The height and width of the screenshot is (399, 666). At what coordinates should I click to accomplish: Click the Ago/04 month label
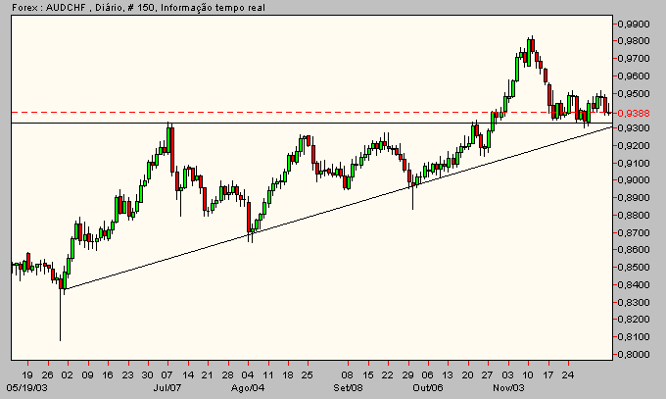click(248, 388)
